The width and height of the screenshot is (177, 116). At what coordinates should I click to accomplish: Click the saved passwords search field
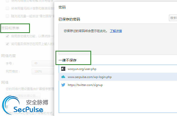(173, 18)
